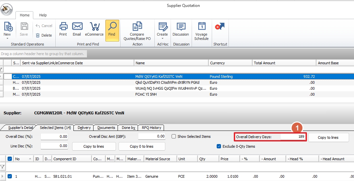Uncheck Exclude 0-Qty Items
This screenshot has width=354, height=181.
coord(219,146)
